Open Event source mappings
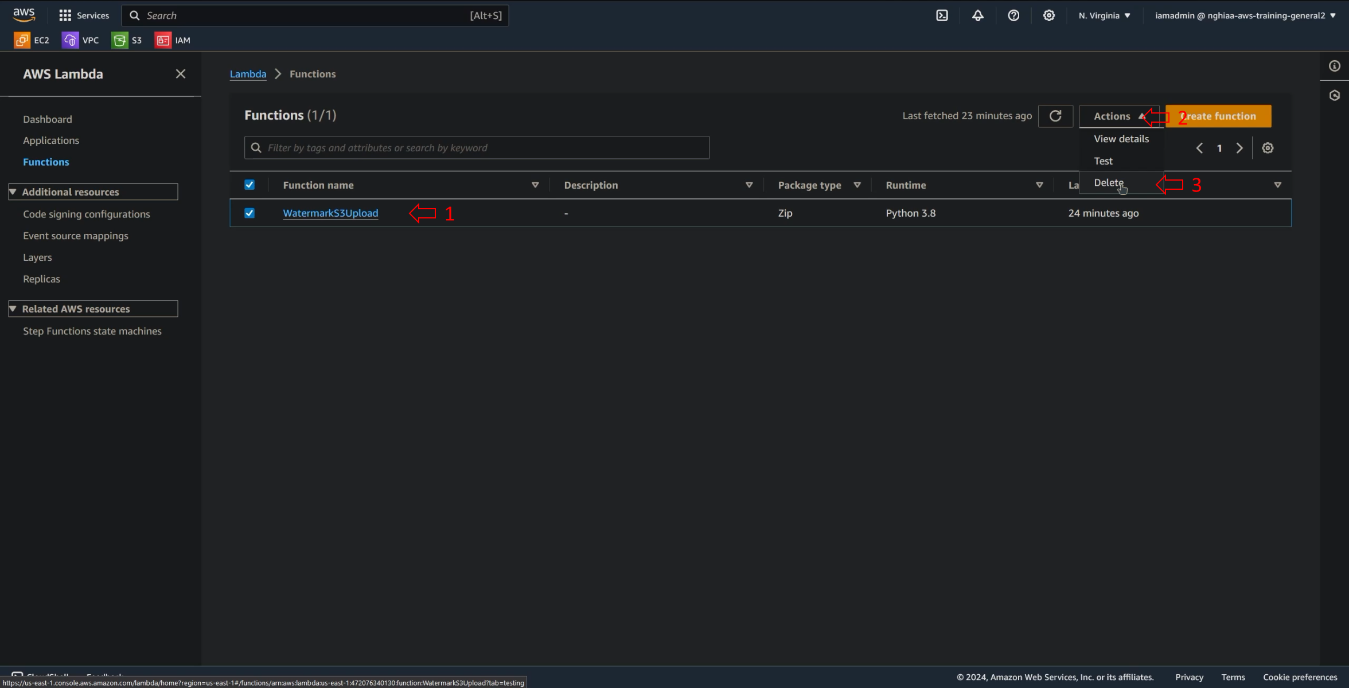The height and width of the screenshot is (688, 1349). point(76,236)
